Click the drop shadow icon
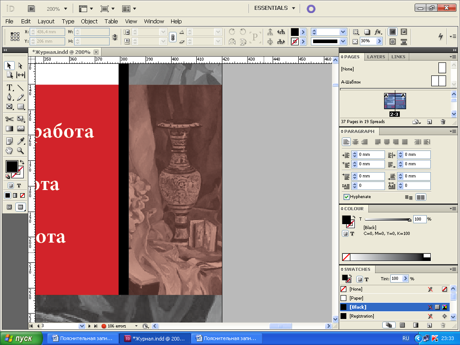 (x=367, y=32)
